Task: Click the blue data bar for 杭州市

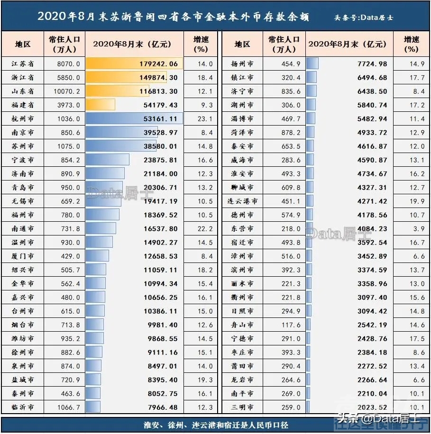Action: tap(134, 118)
